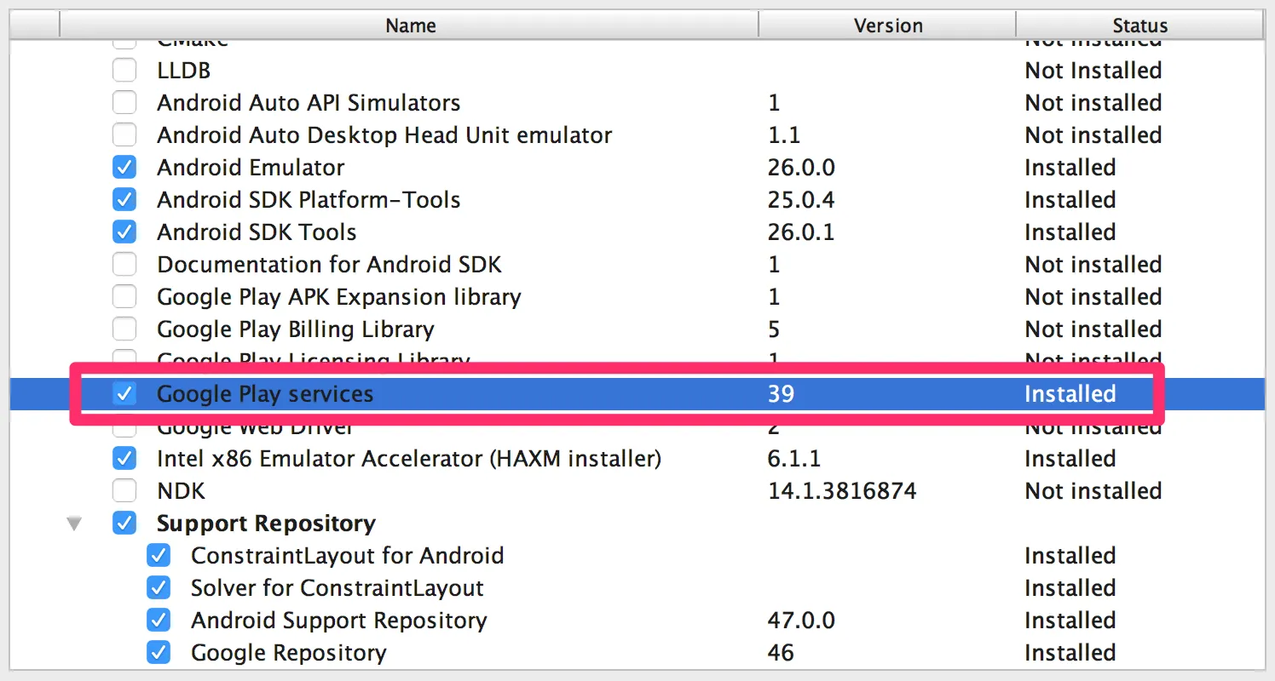This screenshot has width=1275, height=681.
Task: Uncheck the Google Play services checkbox
Action: [x=124, y=394]
